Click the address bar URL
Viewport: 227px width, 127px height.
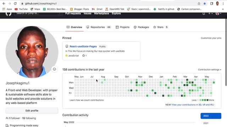[41, 4]
